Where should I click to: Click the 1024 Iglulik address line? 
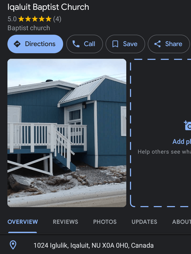[93, 245]
